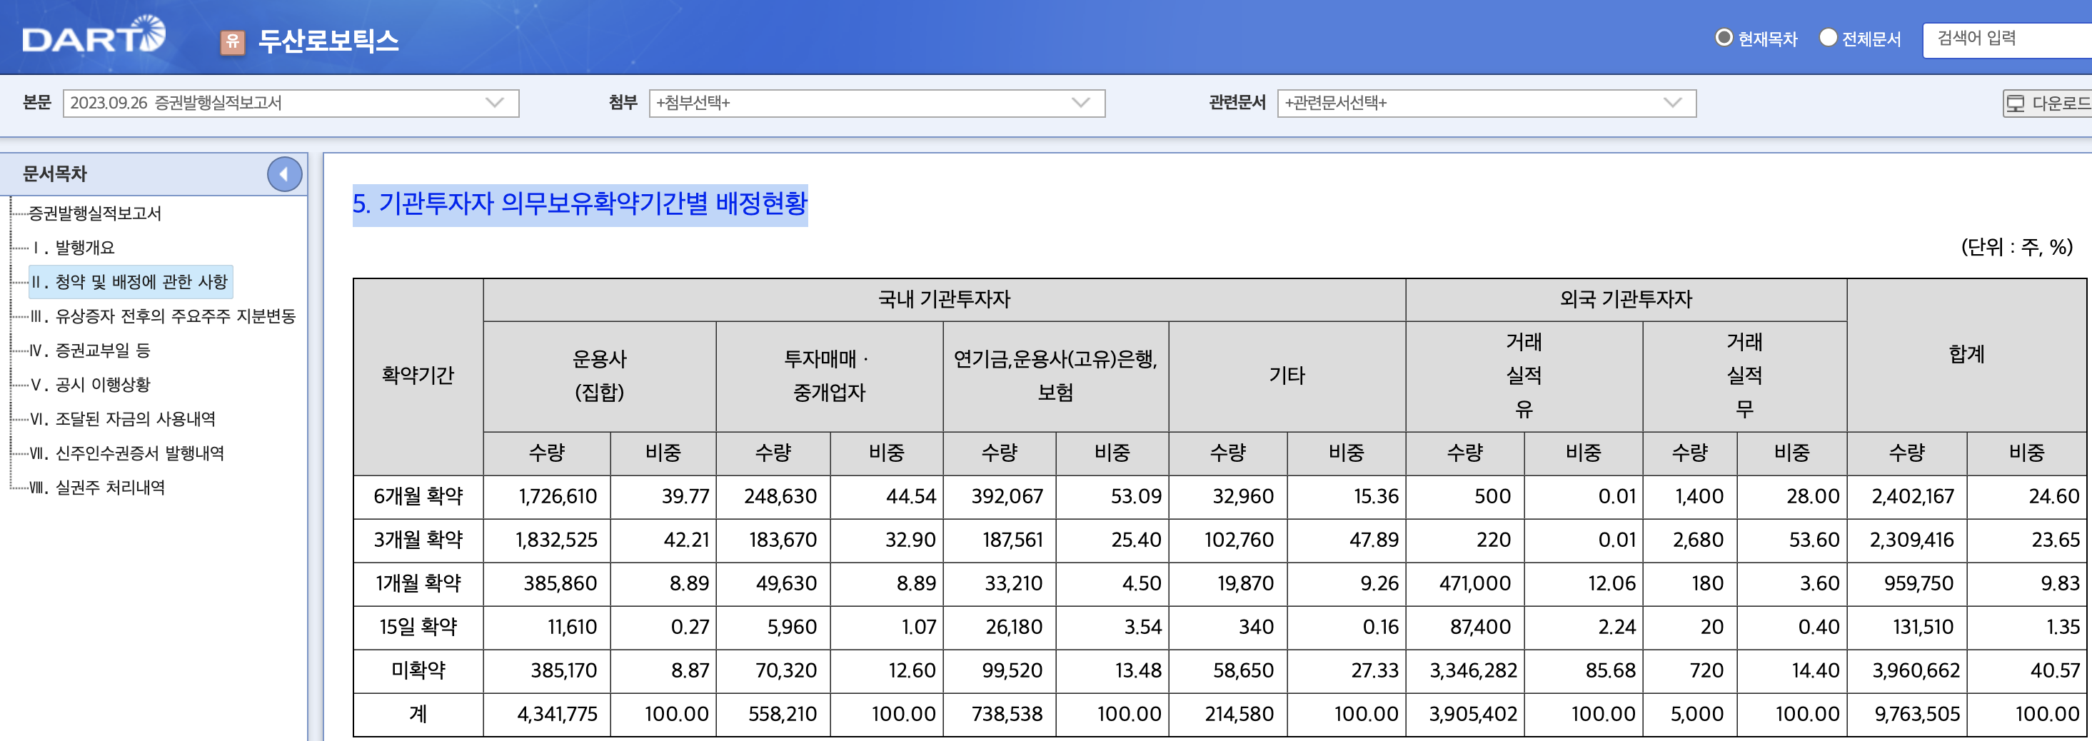Image resolution: width=2092 pixels, height=741 pixels.
Task: Click the 3개월 확약 row label
Action: [x=418, y=540]
